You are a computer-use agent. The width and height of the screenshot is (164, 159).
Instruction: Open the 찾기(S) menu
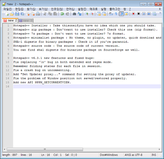coord(31,9)
